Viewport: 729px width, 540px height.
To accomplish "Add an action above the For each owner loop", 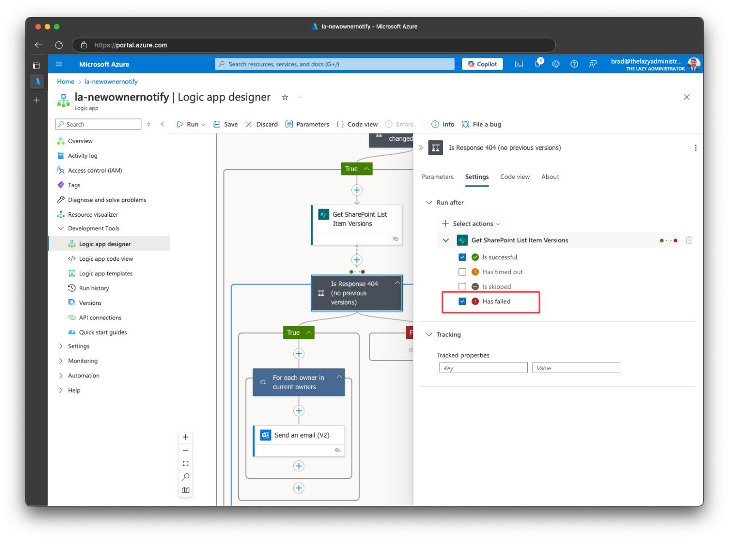I will pos(299,354).
